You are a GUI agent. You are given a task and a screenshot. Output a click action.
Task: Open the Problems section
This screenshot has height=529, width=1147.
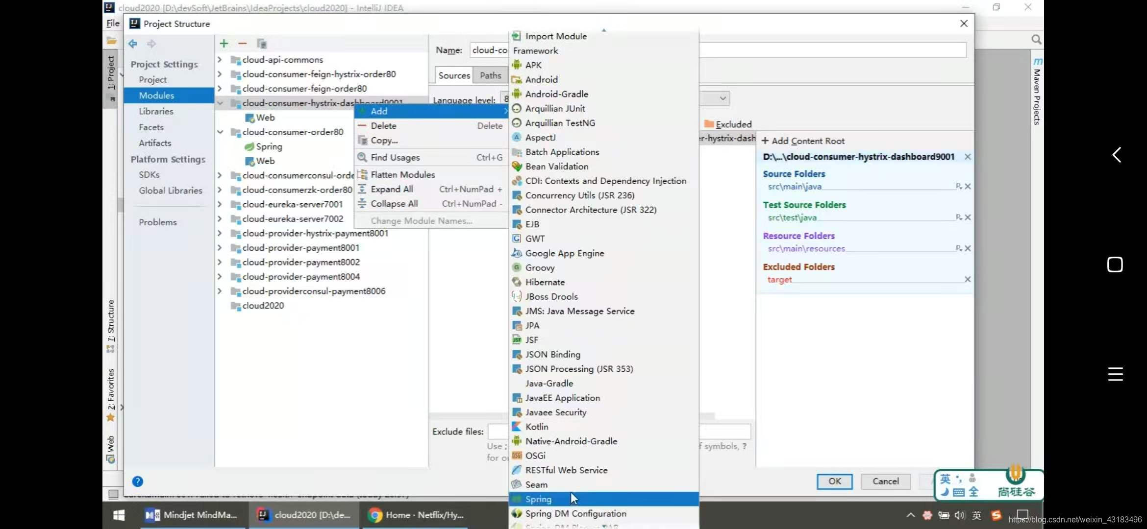point(157,222)
